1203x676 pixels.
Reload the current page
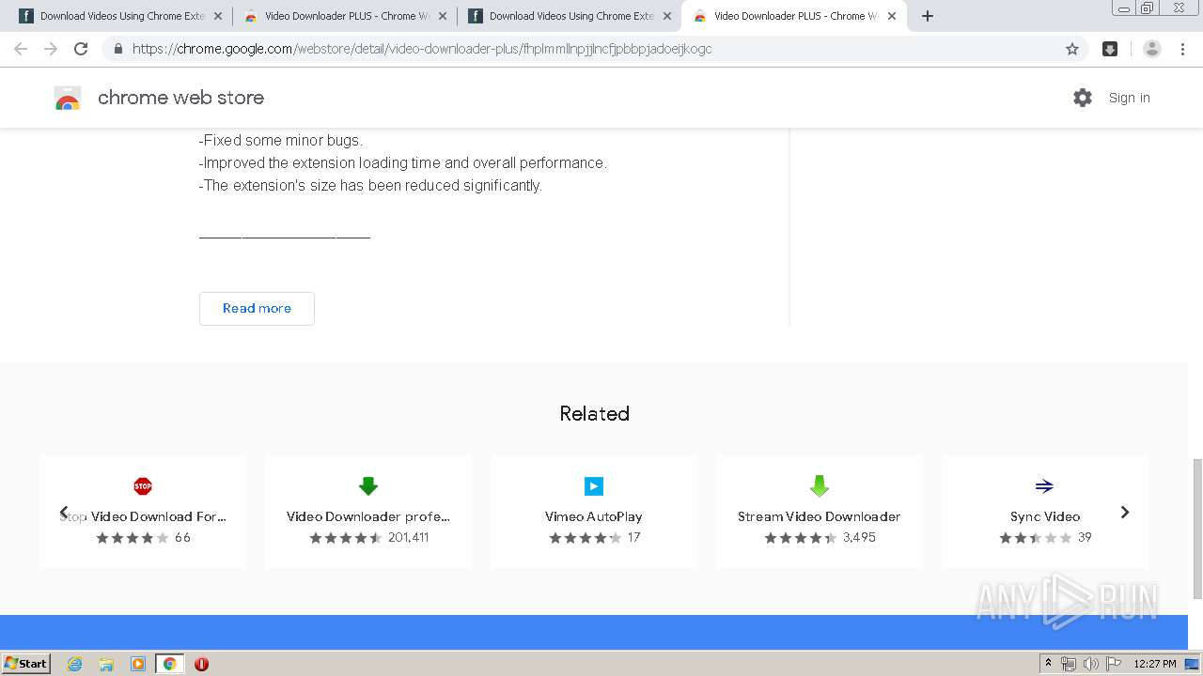[x=81, y=49]
